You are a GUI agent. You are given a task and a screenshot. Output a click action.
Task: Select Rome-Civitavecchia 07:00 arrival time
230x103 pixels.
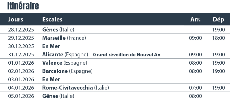click(x=195, y=88)
